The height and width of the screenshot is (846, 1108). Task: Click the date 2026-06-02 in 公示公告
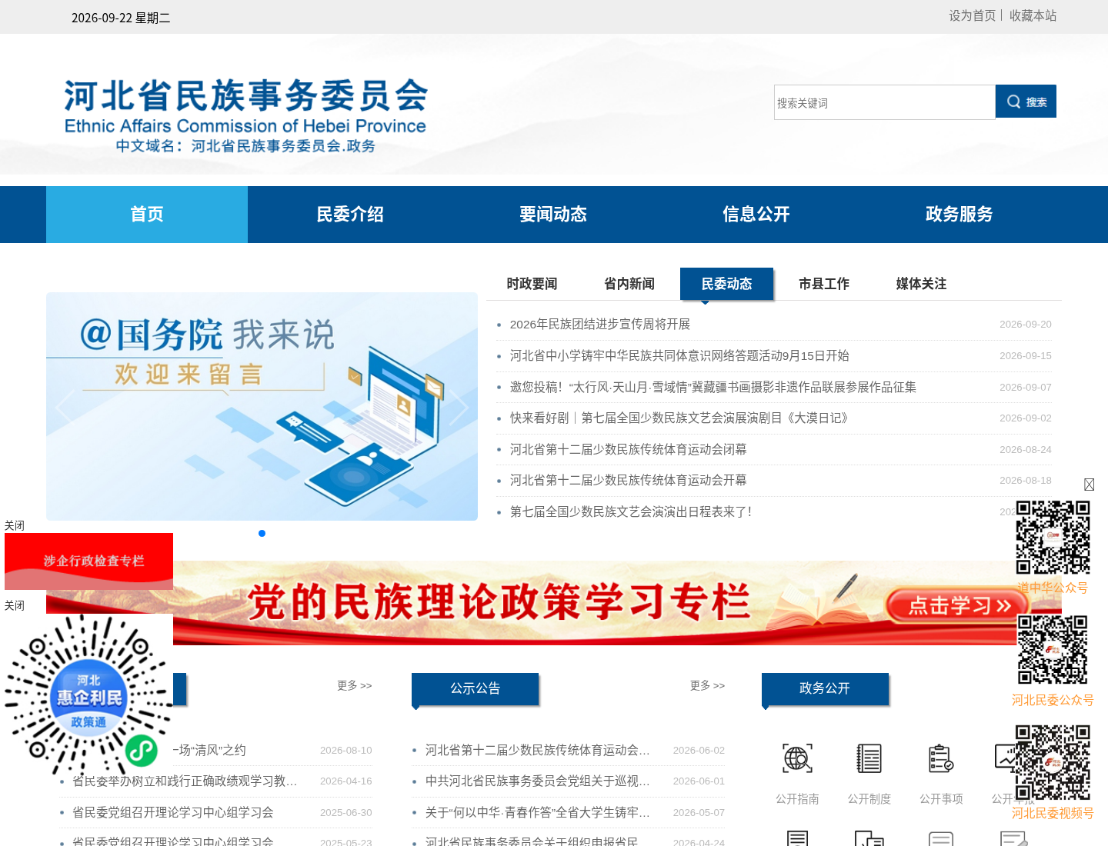(x=699, y=751)
